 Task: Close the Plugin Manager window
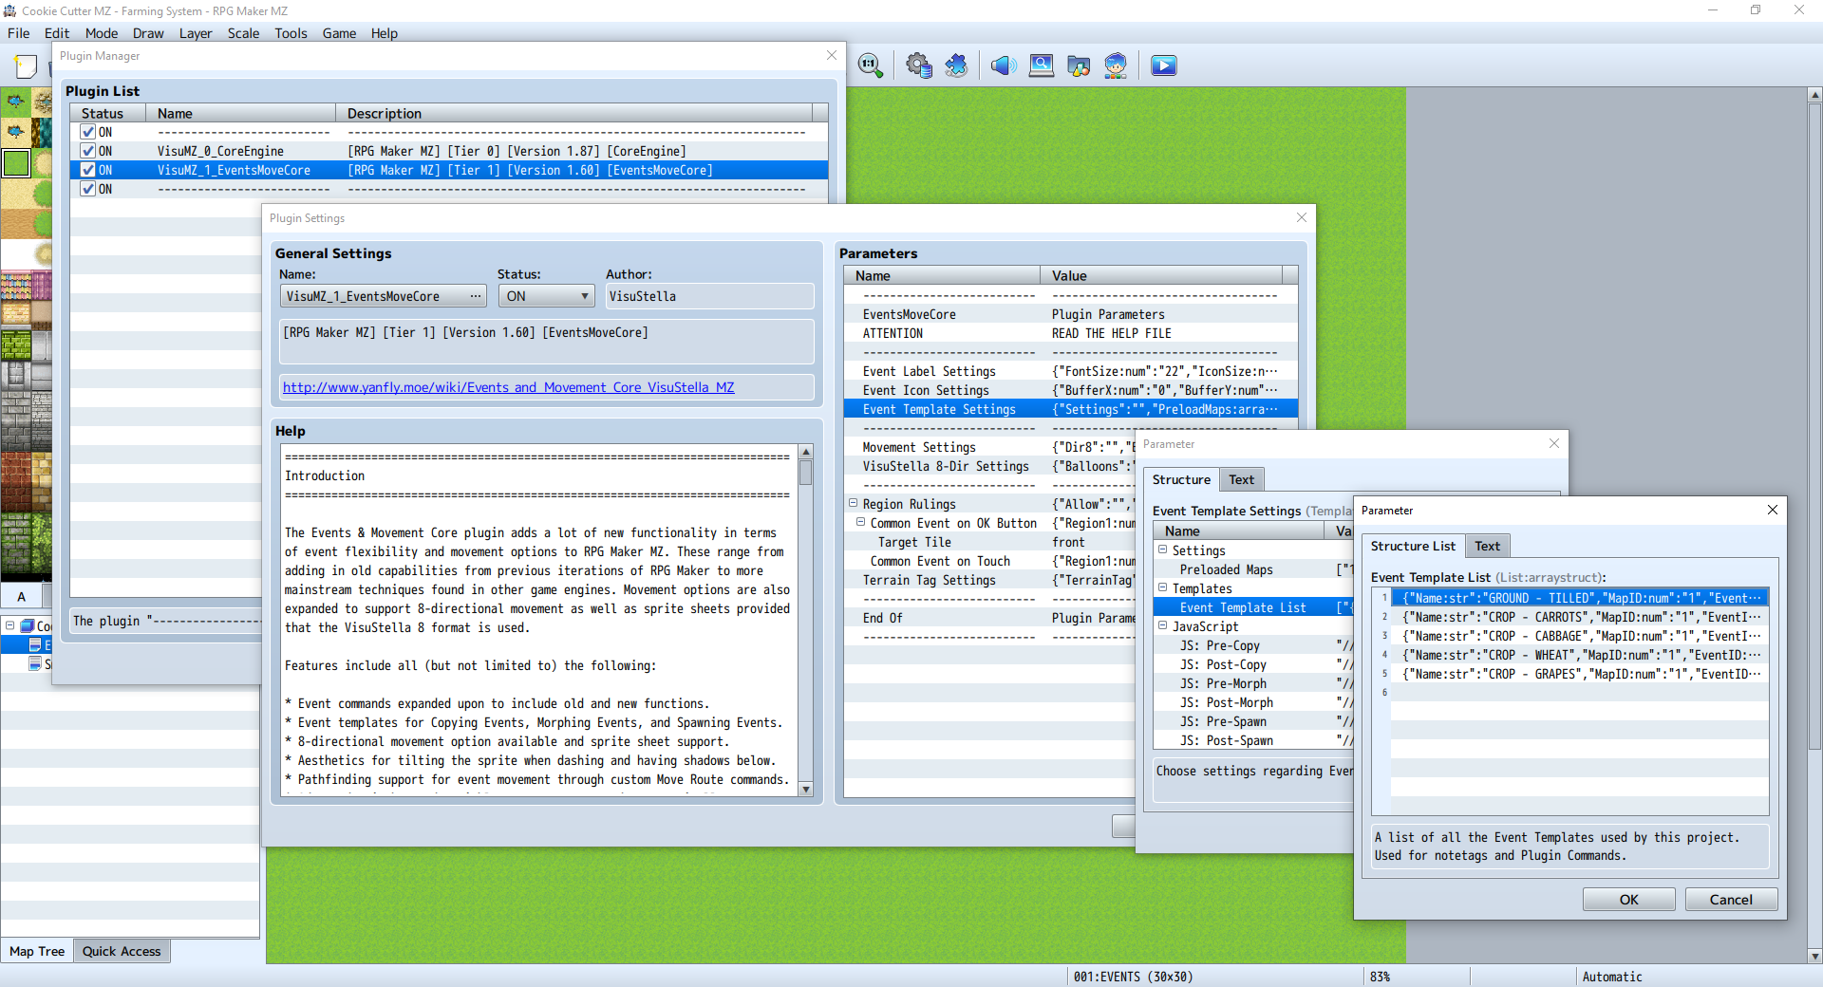(x=832, y=55)
